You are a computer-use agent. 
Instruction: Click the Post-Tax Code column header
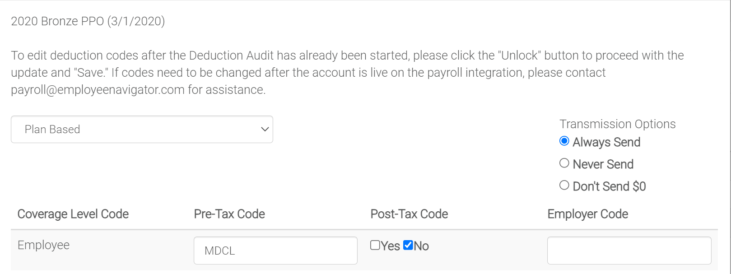[x=409, y=214]
